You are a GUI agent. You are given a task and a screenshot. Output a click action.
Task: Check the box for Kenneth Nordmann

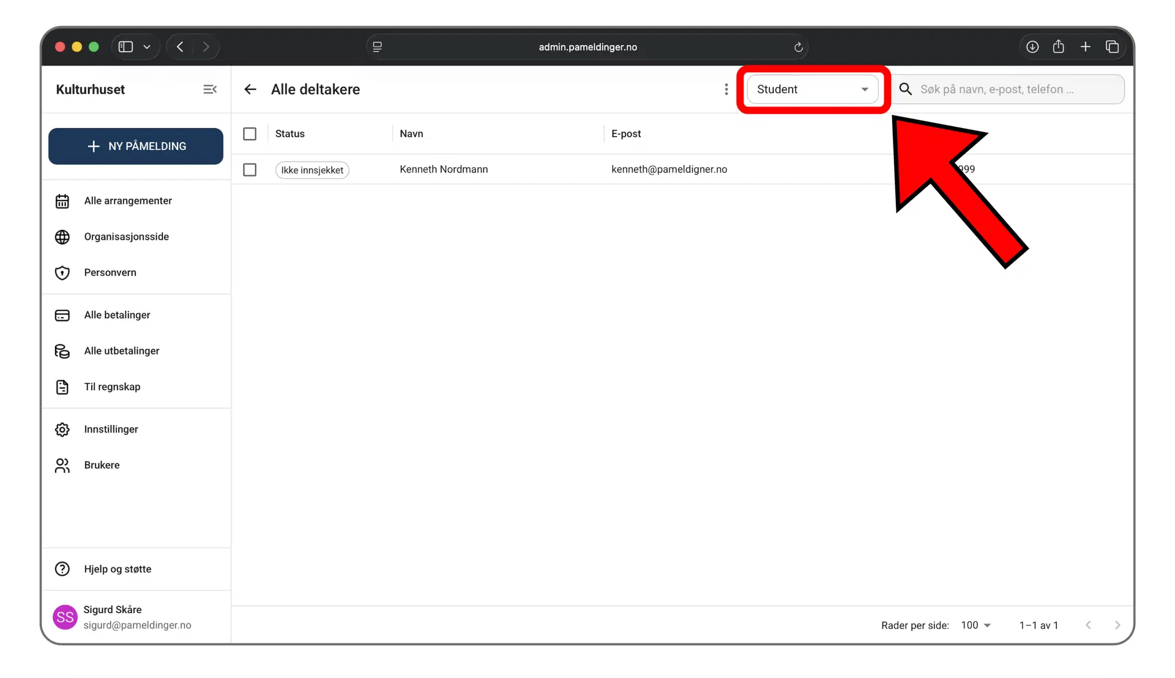point(250,169)
